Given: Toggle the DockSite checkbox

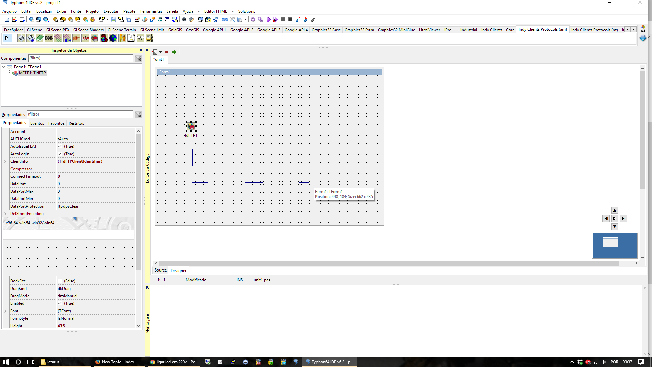Looking at the screenshot, I should pos(60,281).
